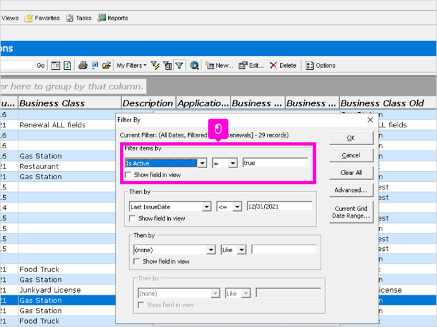
Task: Click the open folder icon in toolbar
Action: (107, 66)
